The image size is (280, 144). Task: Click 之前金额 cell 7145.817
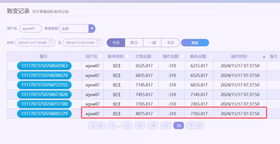[144, 85]
